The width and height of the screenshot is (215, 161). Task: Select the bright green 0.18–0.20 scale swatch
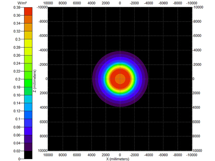(28, 83)
